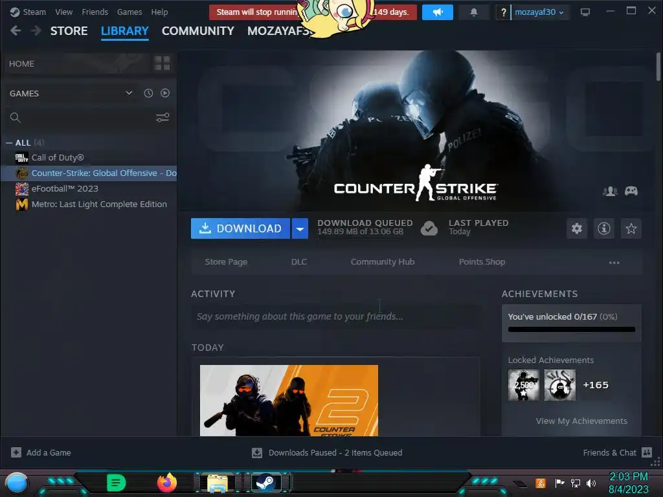Image resolution: width=663 pixels, height=497 pixels.
Task: Open File Explorer from the taskbar
Action: coord(218,483)
